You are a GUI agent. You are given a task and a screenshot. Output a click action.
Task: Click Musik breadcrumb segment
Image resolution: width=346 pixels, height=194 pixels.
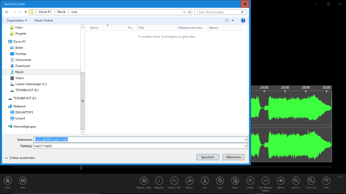(x=61, y=12)
